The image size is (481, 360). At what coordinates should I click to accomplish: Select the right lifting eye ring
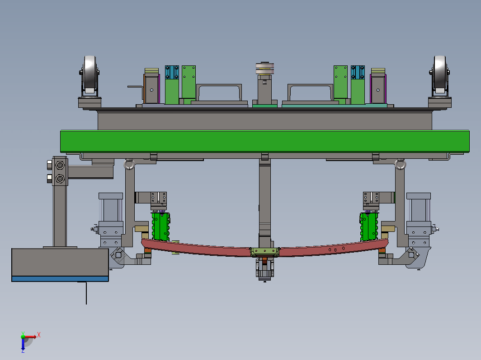401,164
